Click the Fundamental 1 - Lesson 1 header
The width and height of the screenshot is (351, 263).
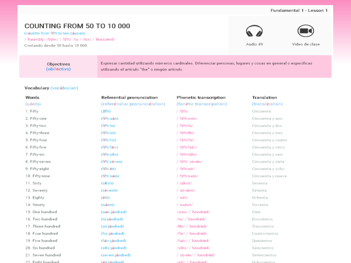coord(299,11)
